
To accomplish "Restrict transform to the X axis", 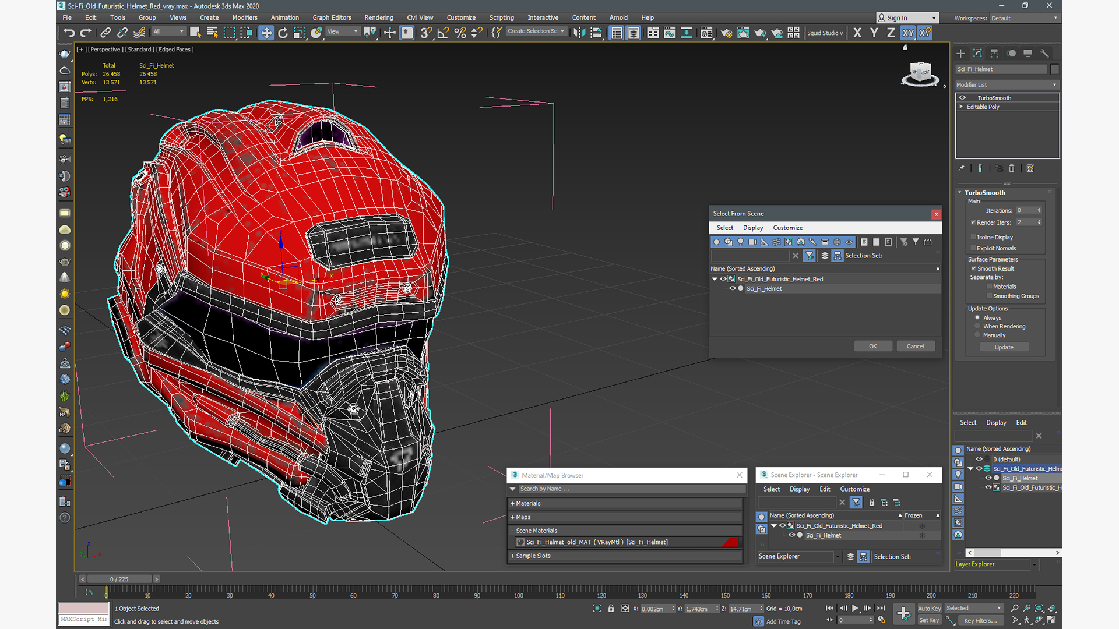I will click(x=857, y=33).
